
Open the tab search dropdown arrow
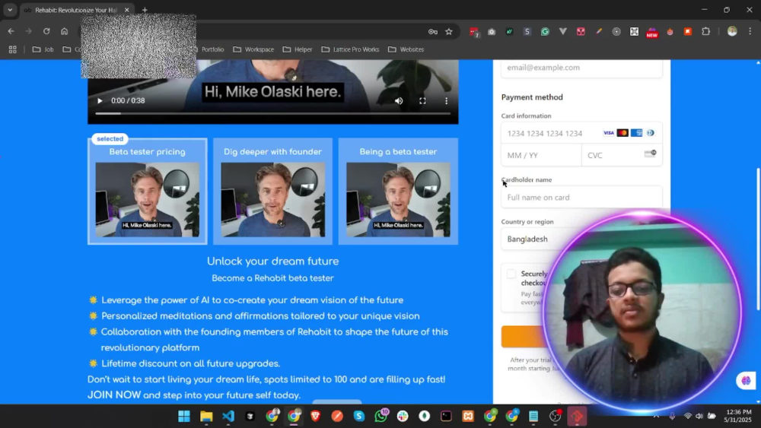tap(10, 10)
